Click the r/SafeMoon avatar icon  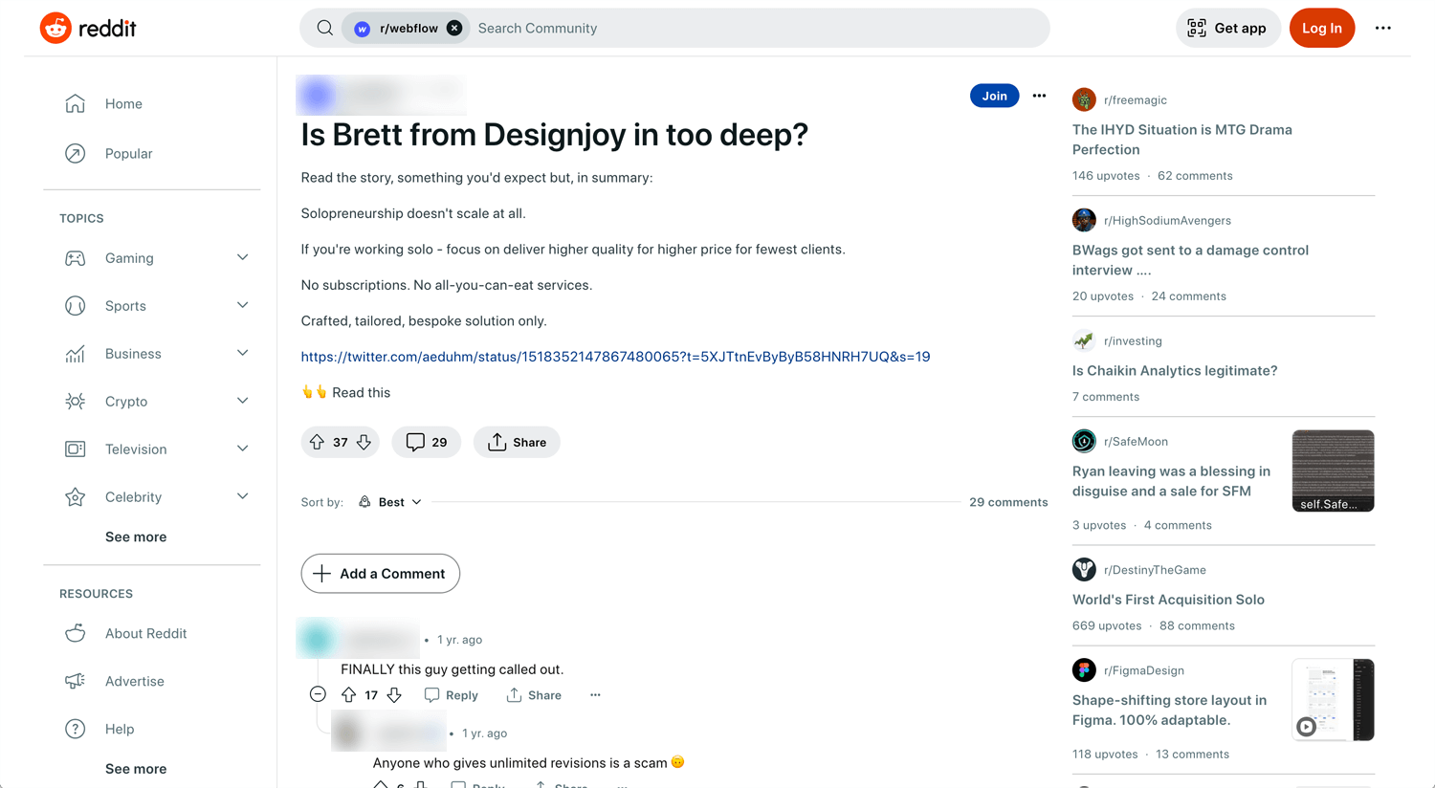coord(1084,441)
